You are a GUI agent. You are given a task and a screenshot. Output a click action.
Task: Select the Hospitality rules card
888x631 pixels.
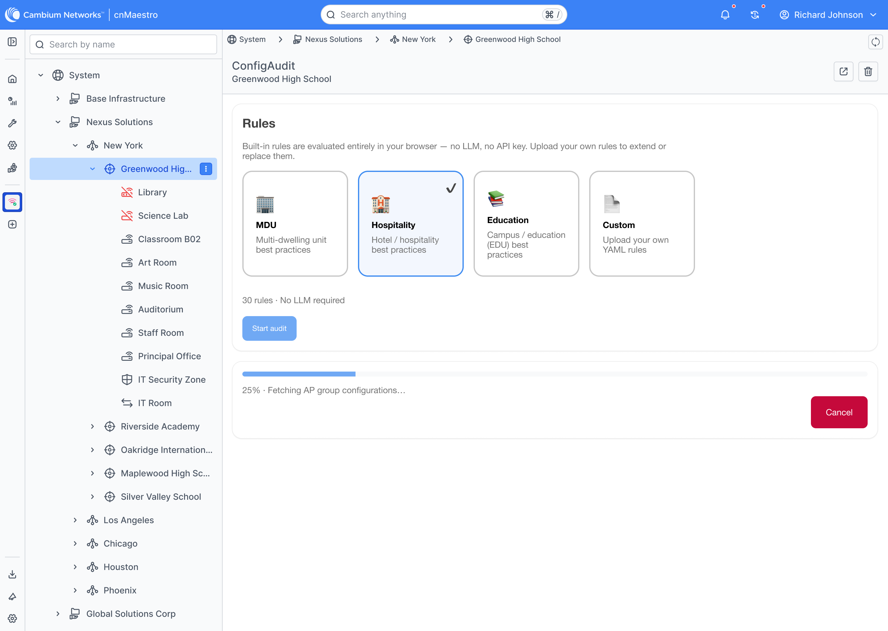(x=411, y=224)
